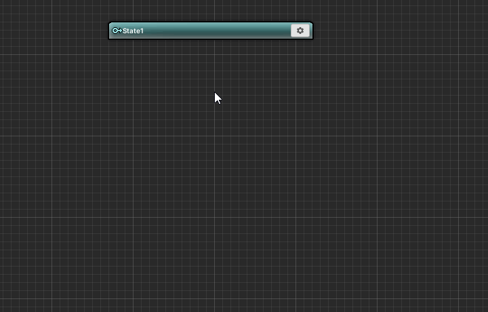Click the bottom-right corner of the graph canvas

coord(484,308)
